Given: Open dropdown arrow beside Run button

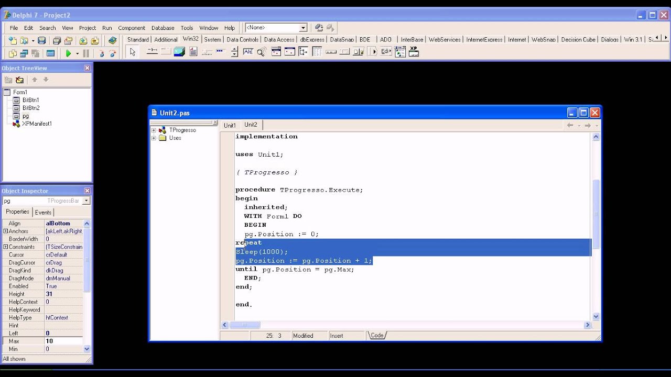Looking at the screenshot, I should click(77, 53).
